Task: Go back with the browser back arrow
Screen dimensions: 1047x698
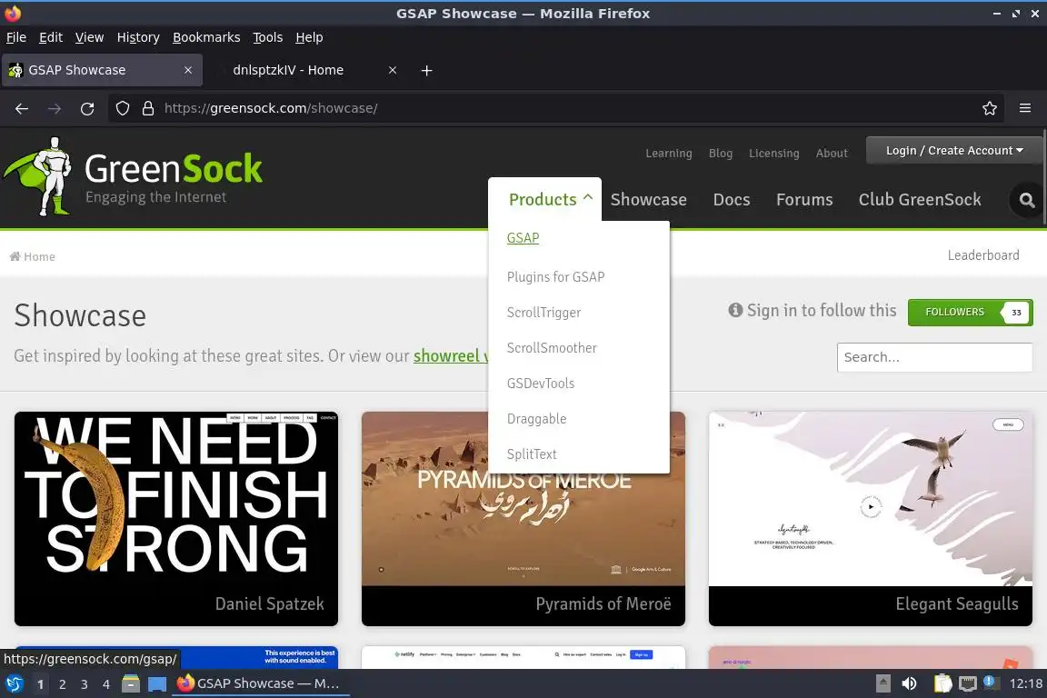Action: click(x=22, y=108)
